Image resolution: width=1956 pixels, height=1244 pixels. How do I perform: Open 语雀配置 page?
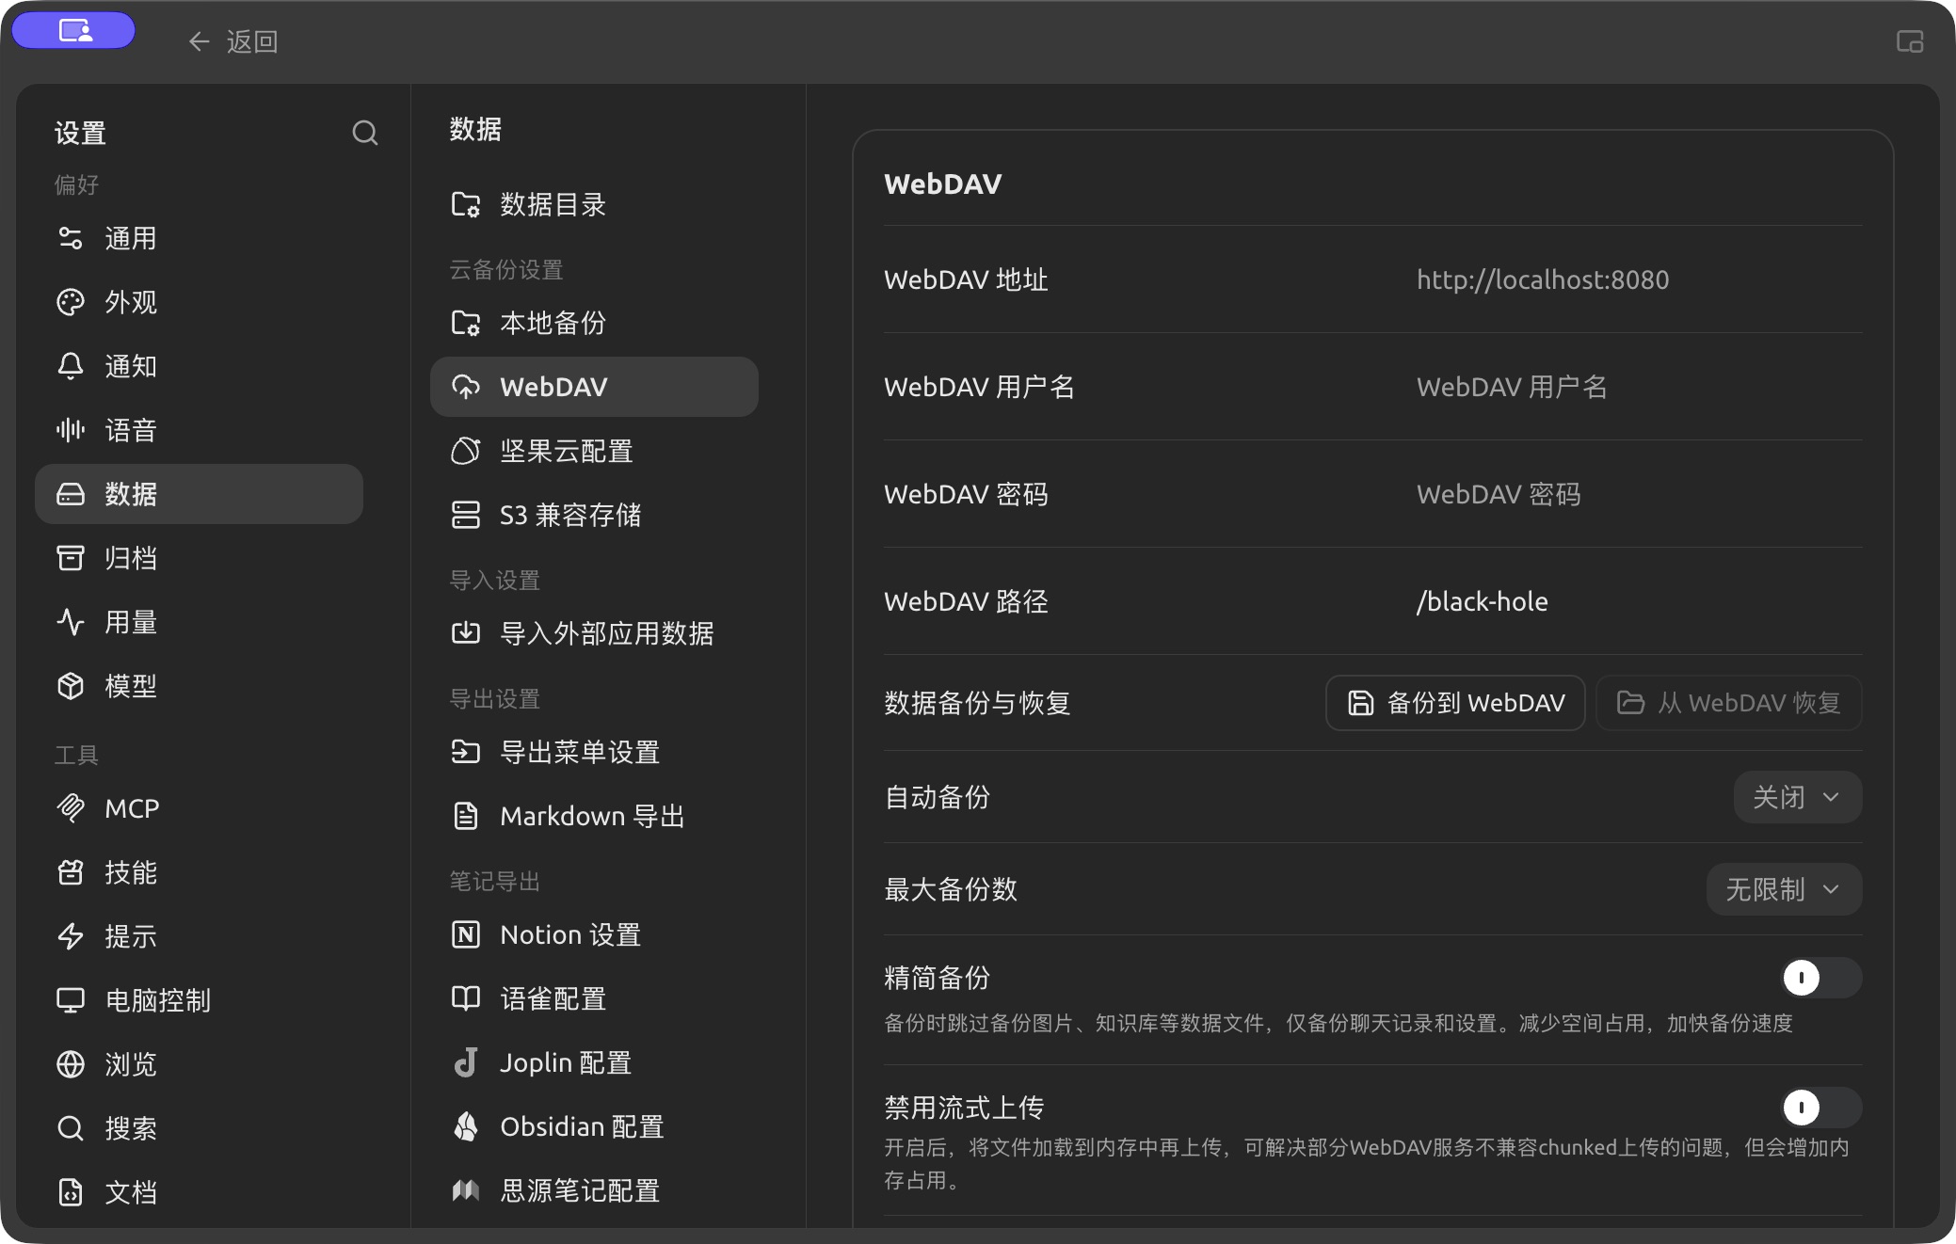(x=594, y=998)
